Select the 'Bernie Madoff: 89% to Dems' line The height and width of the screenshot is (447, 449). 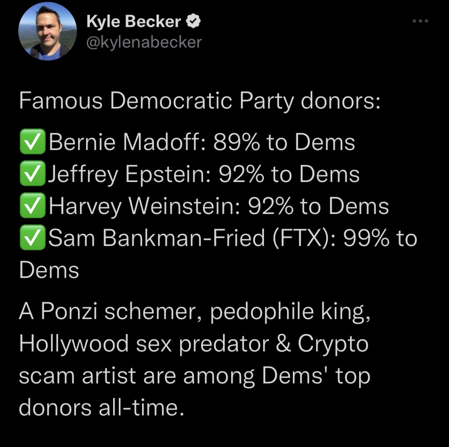click(x=202, y=142)
